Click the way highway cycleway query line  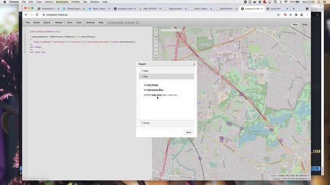[x=85, y=42]
